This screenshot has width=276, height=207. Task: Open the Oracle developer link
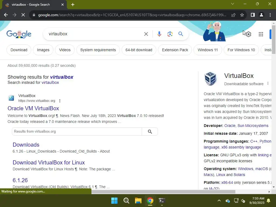coord(230,126)
